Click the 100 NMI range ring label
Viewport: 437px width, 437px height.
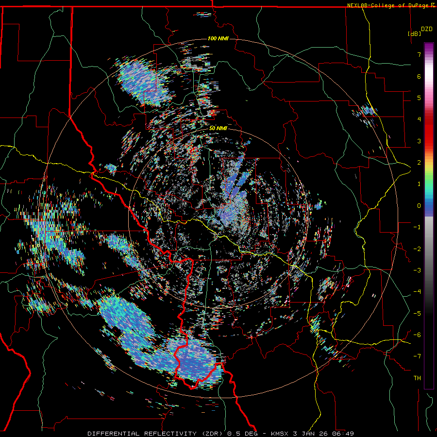tap(218, 38)
